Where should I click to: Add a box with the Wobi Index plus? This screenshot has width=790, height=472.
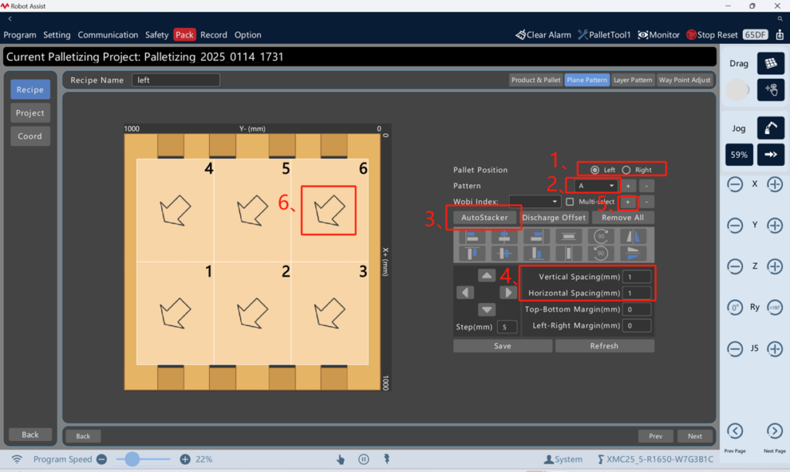click(628, 201)
